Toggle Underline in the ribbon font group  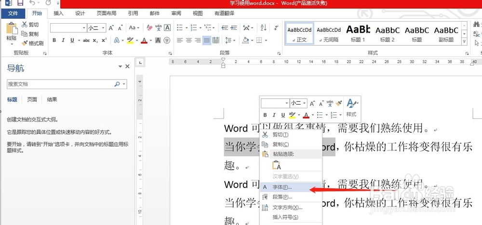(72, 40)
